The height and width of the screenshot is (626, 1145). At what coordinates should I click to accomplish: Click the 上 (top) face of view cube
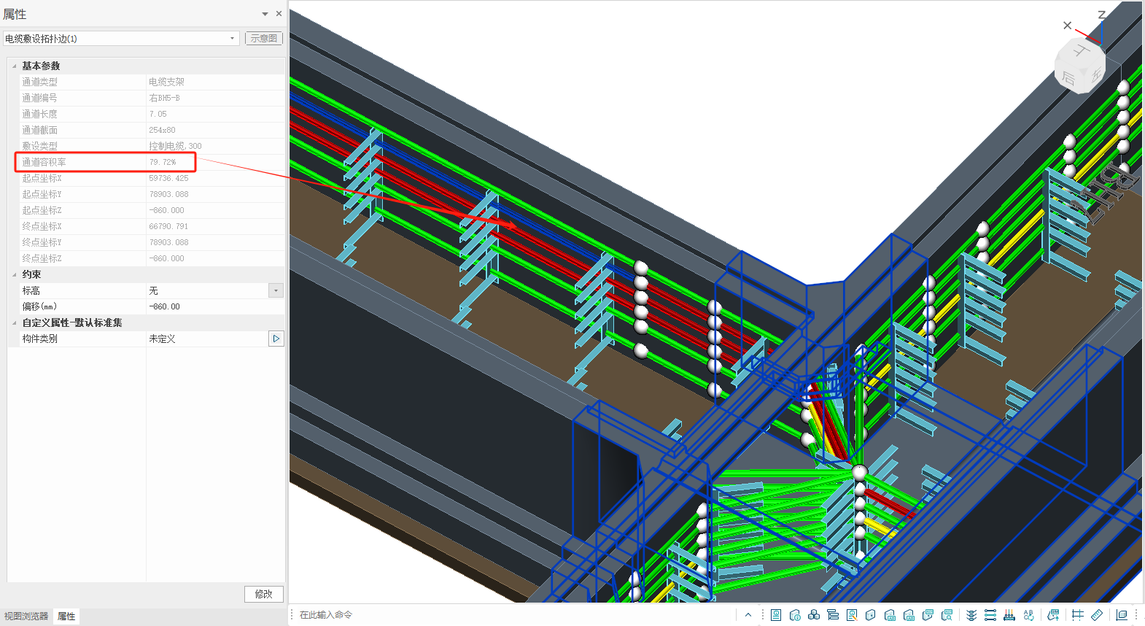pyautogui.click(x=1082, y=51)
